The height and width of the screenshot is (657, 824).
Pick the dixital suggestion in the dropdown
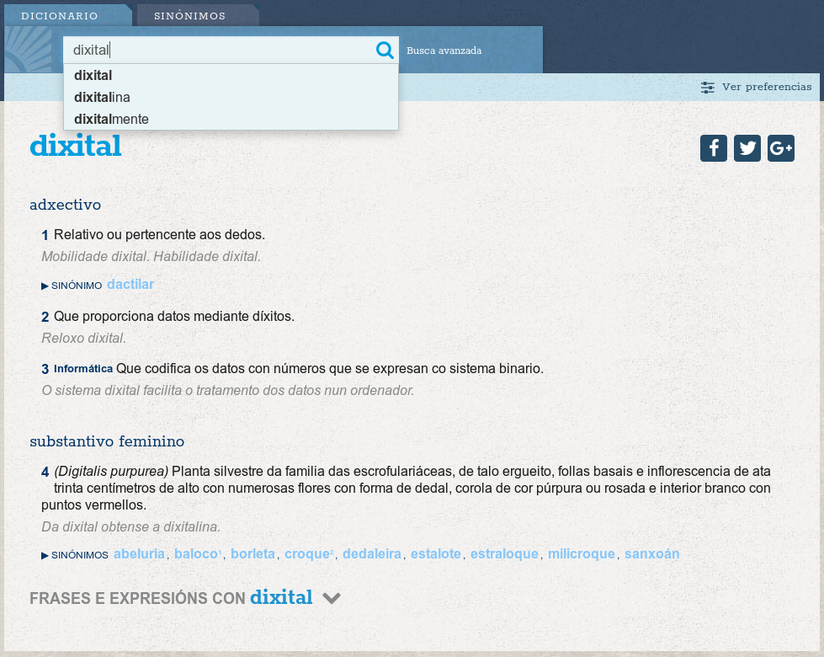coord(93,75)
